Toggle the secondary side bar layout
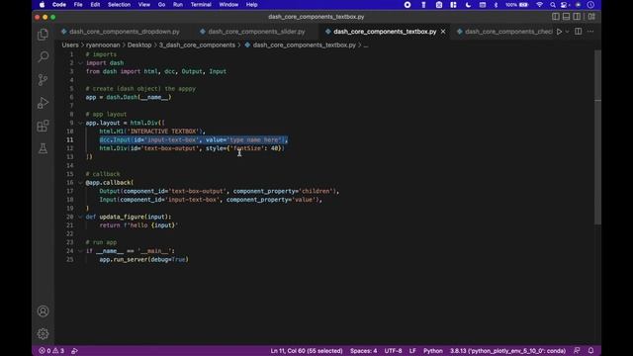This screenshot has height=356, width=633. 577,17
